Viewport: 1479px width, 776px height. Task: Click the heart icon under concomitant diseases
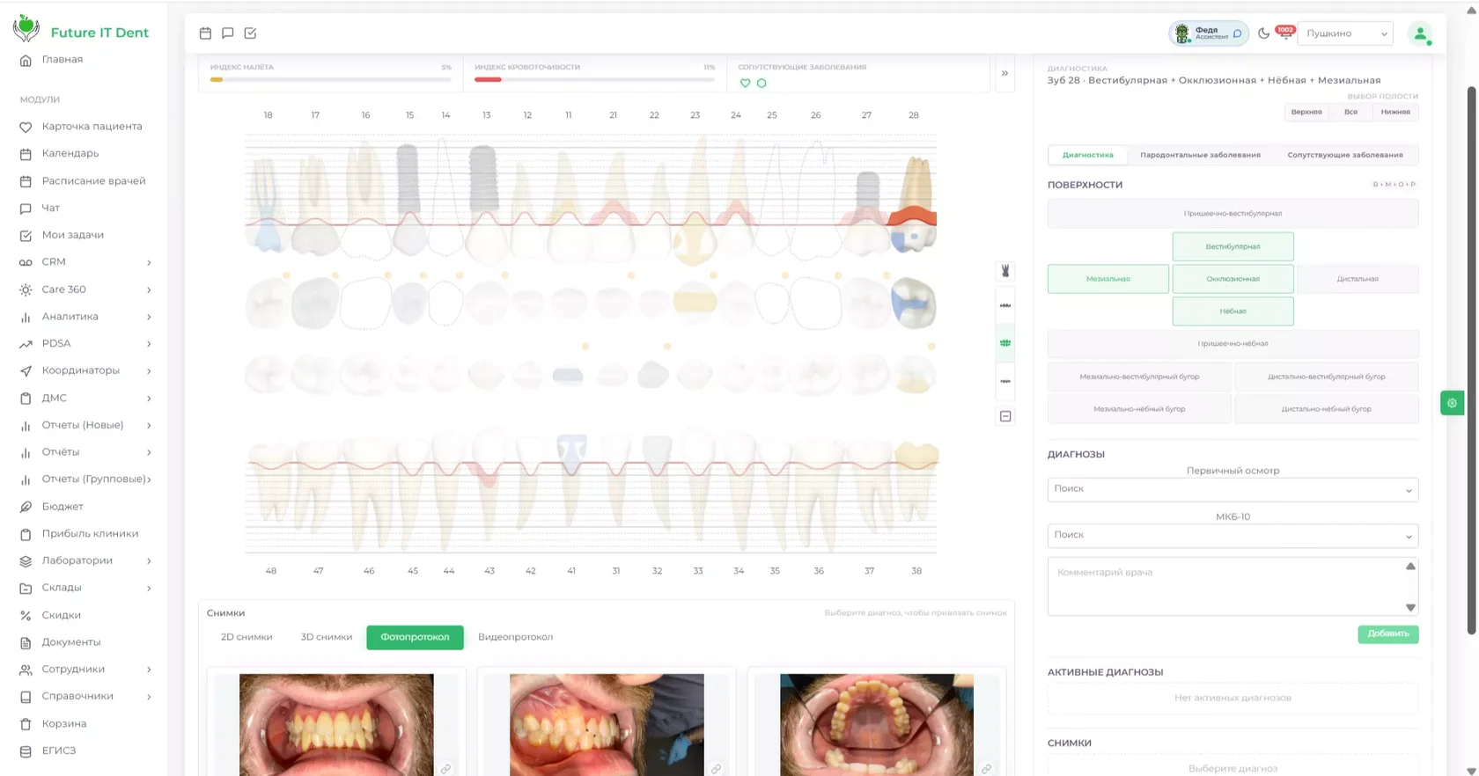click(746, 84)
